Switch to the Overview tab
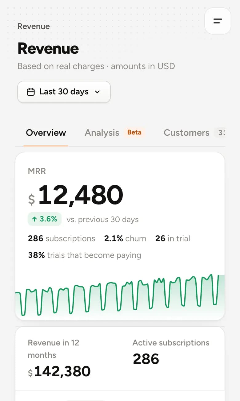240x401 pixels. pyautogui.click(x=46, y=133)
